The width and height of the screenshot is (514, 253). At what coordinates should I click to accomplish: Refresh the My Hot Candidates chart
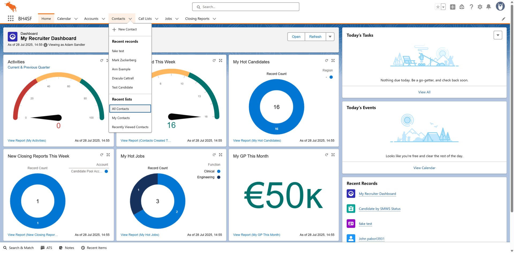[x=327, y=61]
